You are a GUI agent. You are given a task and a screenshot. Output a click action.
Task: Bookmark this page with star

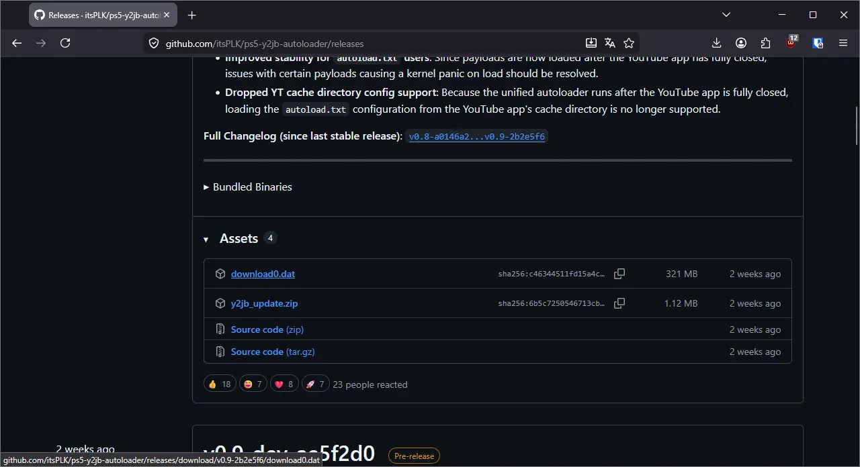tap(629, 43)
